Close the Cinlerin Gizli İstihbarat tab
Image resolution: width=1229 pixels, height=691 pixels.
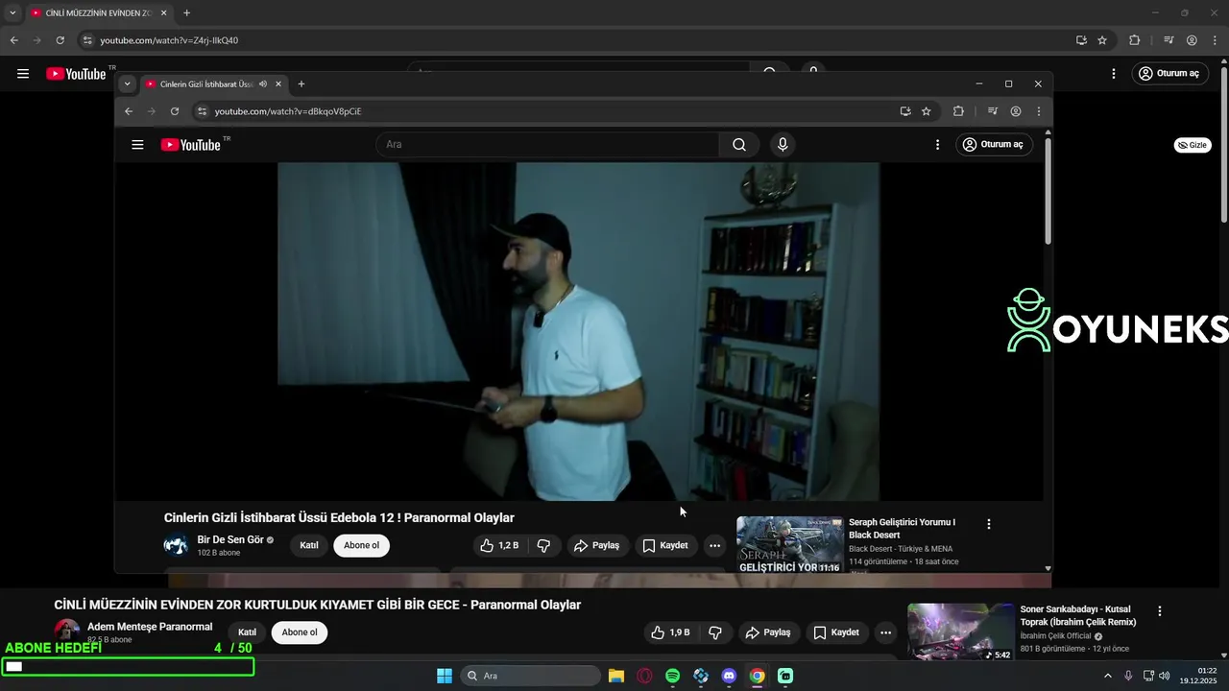278,84
